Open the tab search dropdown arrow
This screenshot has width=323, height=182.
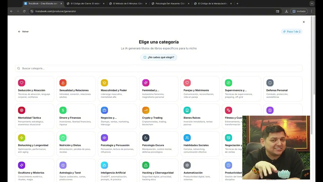click(x=312, y=4)
